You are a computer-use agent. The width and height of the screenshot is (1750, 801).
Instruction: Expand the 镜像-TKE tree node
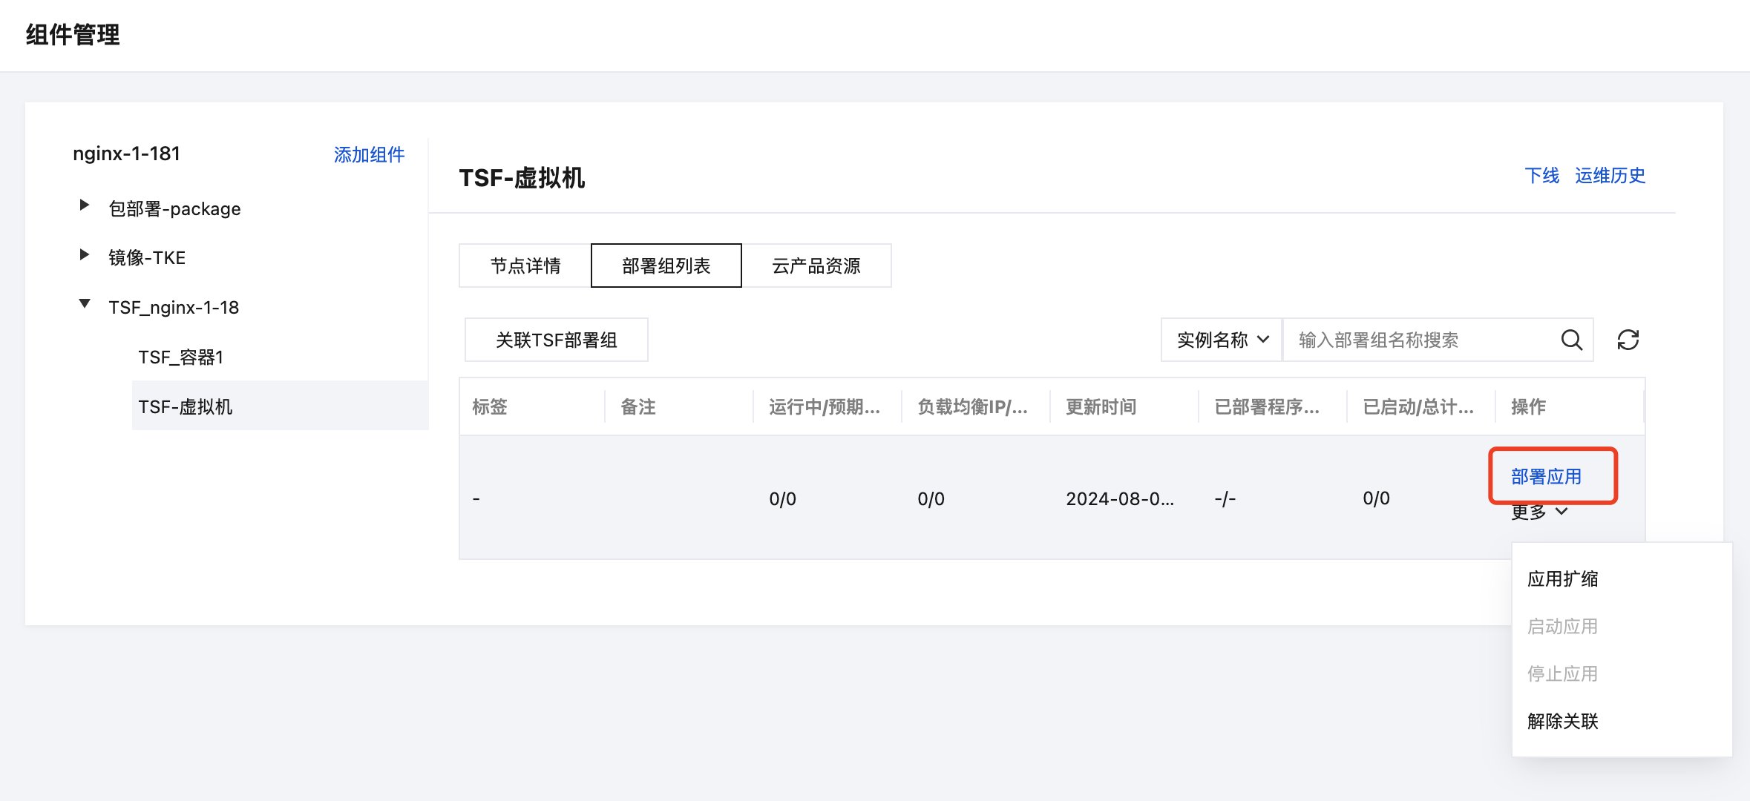tap(85, 255)
